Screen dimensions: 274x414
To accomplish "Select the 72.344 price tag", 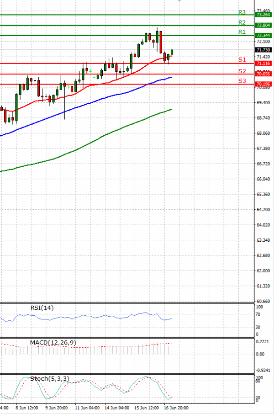I will pos(263,35).
